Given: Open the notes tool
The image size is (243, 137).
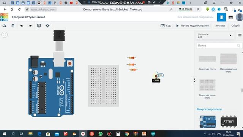Looking at the screenshot, I should 39,26.
